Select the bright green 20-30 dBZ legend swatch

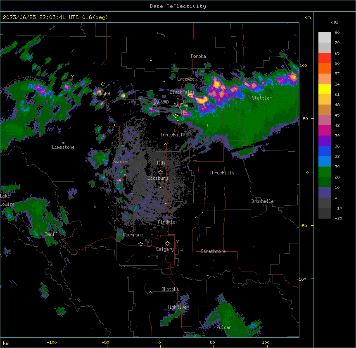[325, 172]
